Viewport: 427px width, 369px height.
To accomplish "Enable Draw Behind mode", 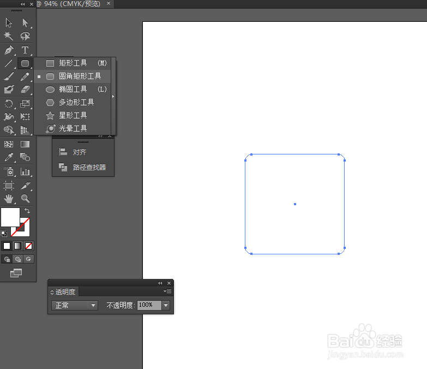I will pos(17,259).
